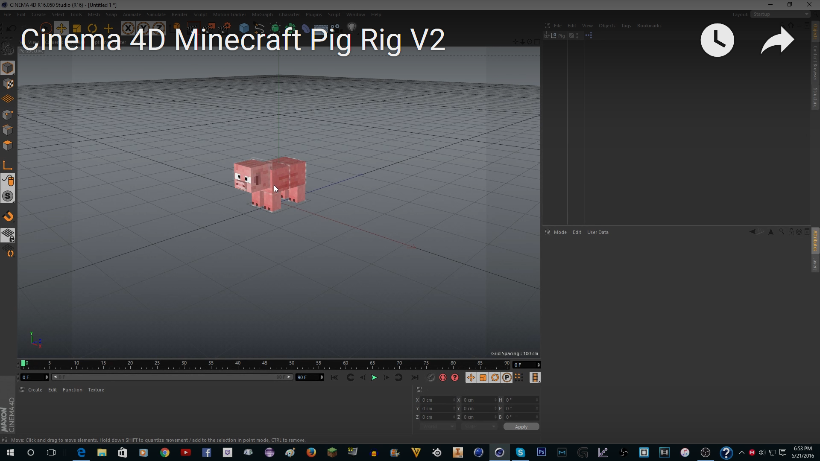Open Photoshop from the taskbar
The image size is (820, 461).
pyautogui.click(x=541, y=452)
